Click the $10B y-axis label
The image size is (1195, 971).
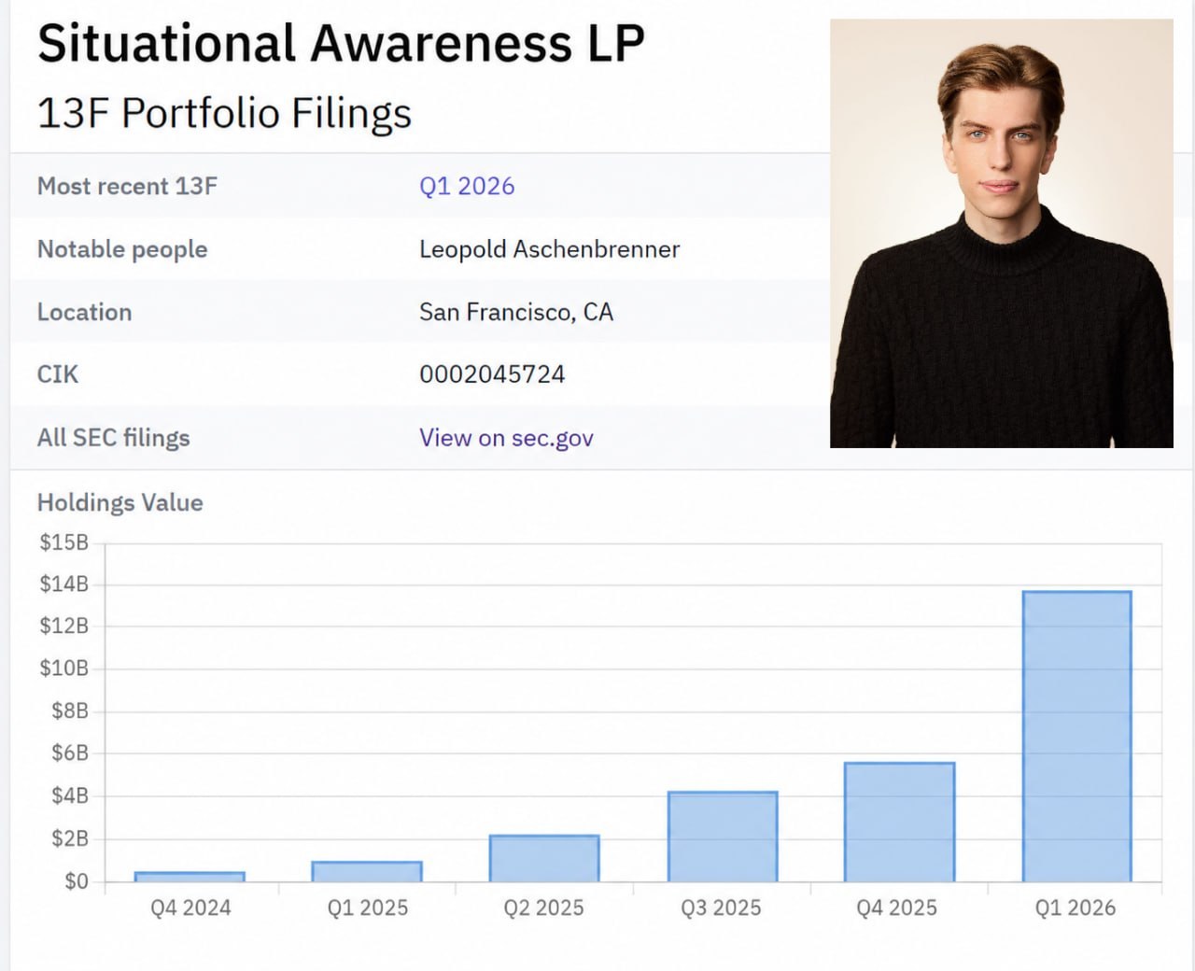(63, 668)
